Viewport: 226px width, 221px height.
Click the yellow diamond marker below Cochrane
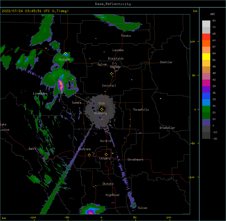coord(89,155)
